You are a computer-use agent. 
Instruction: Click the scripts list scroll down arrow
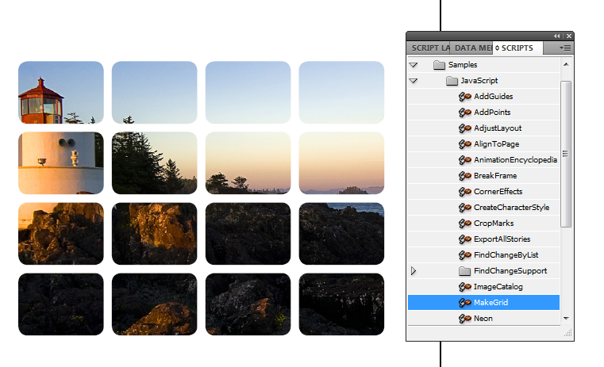[x=566, y=319]
